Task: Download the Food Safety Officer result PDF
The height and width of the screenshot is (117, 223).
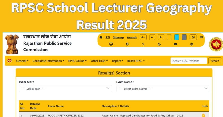Action: click(x=204, y=115)
